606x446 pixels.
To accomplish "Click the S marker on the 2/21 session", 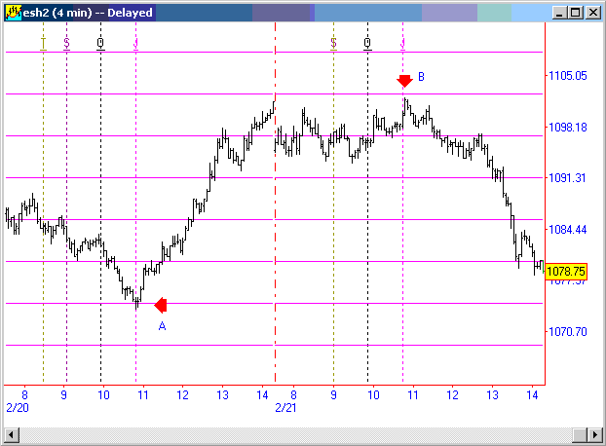I will pyautogui.click(x=333, y=43).
